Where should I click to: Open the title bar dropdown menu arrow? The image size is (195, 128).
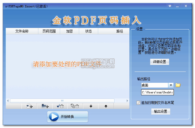click(x=170, y=6)
